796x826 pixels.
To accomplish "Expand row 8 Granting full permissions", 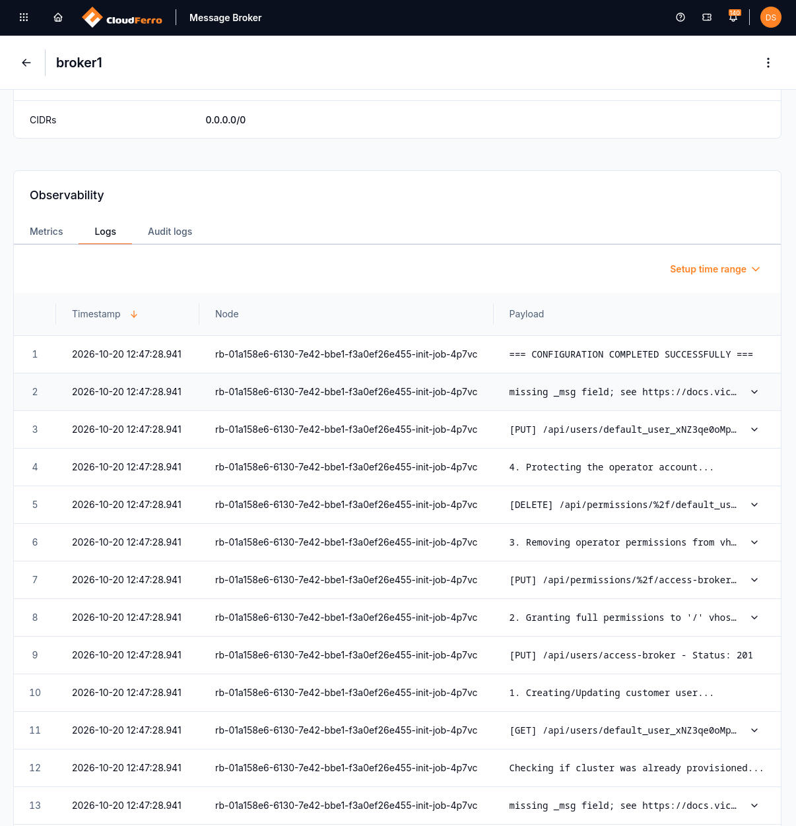I will tap(754, 618).
